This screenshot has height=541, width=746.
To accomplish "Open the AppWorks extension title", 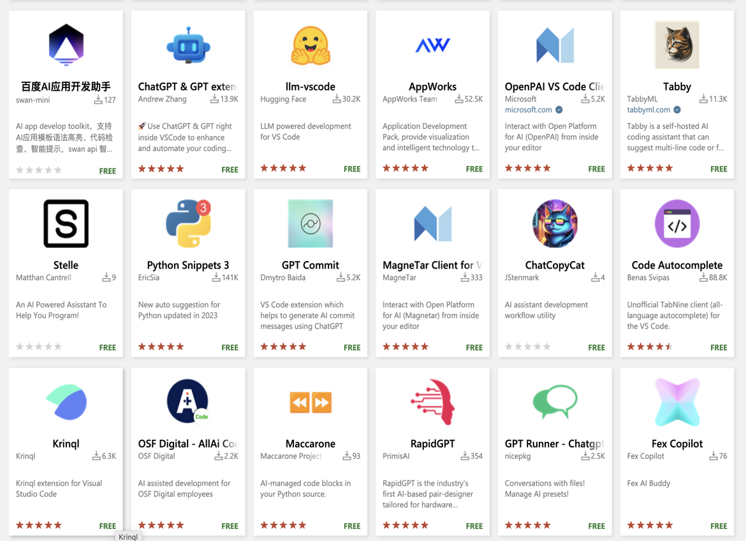I will click(432, 87).
